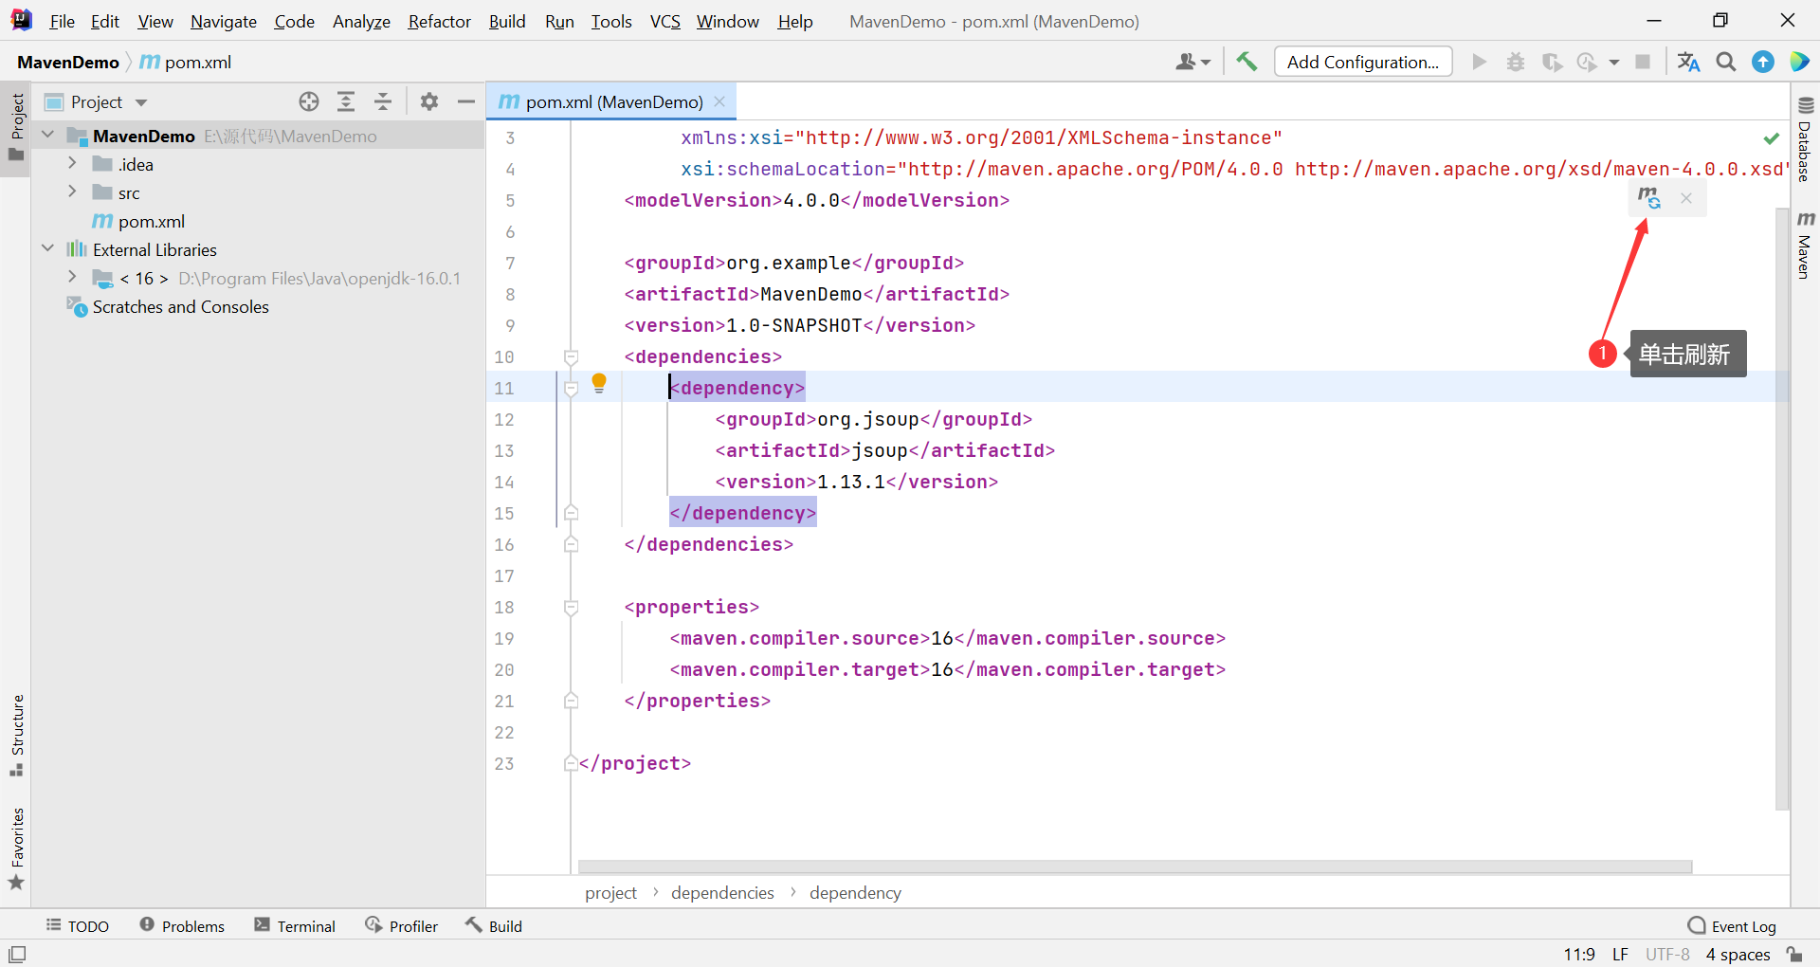Close the pom.xml editor tab
This screenshot has width=1820, height=967.
719,101
